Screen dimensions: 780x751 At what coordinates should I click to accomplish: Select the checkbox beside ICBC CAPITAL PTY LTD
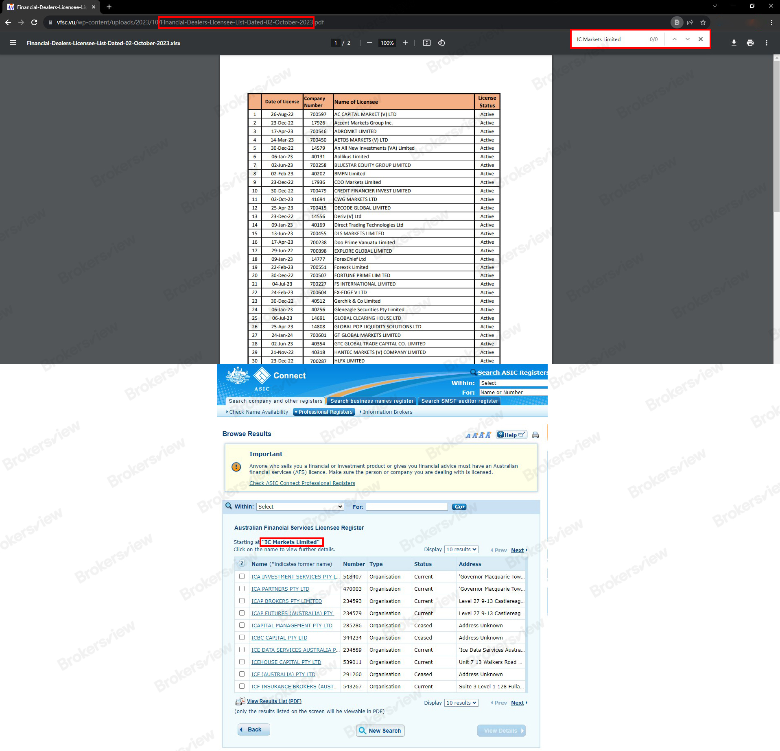[242, 637]
